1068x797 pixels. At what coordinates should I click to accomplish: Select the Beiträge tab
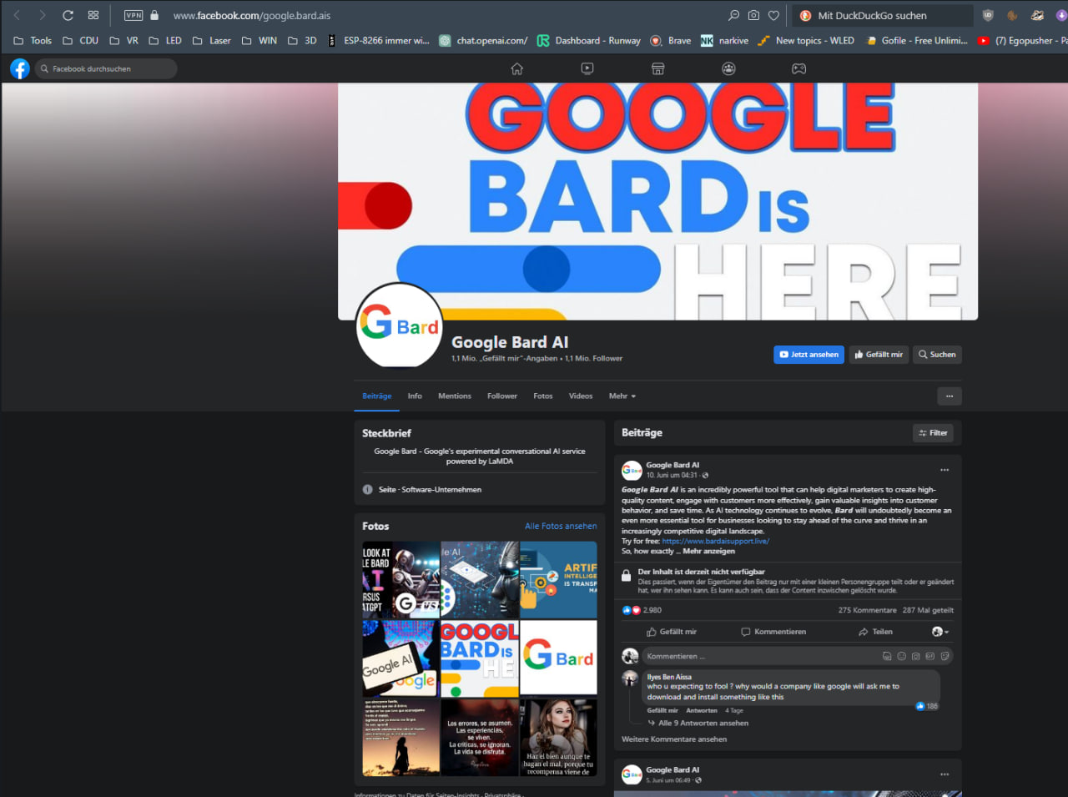(377, 396)
